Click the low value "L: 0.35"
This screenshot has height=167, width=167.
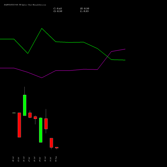85,11
